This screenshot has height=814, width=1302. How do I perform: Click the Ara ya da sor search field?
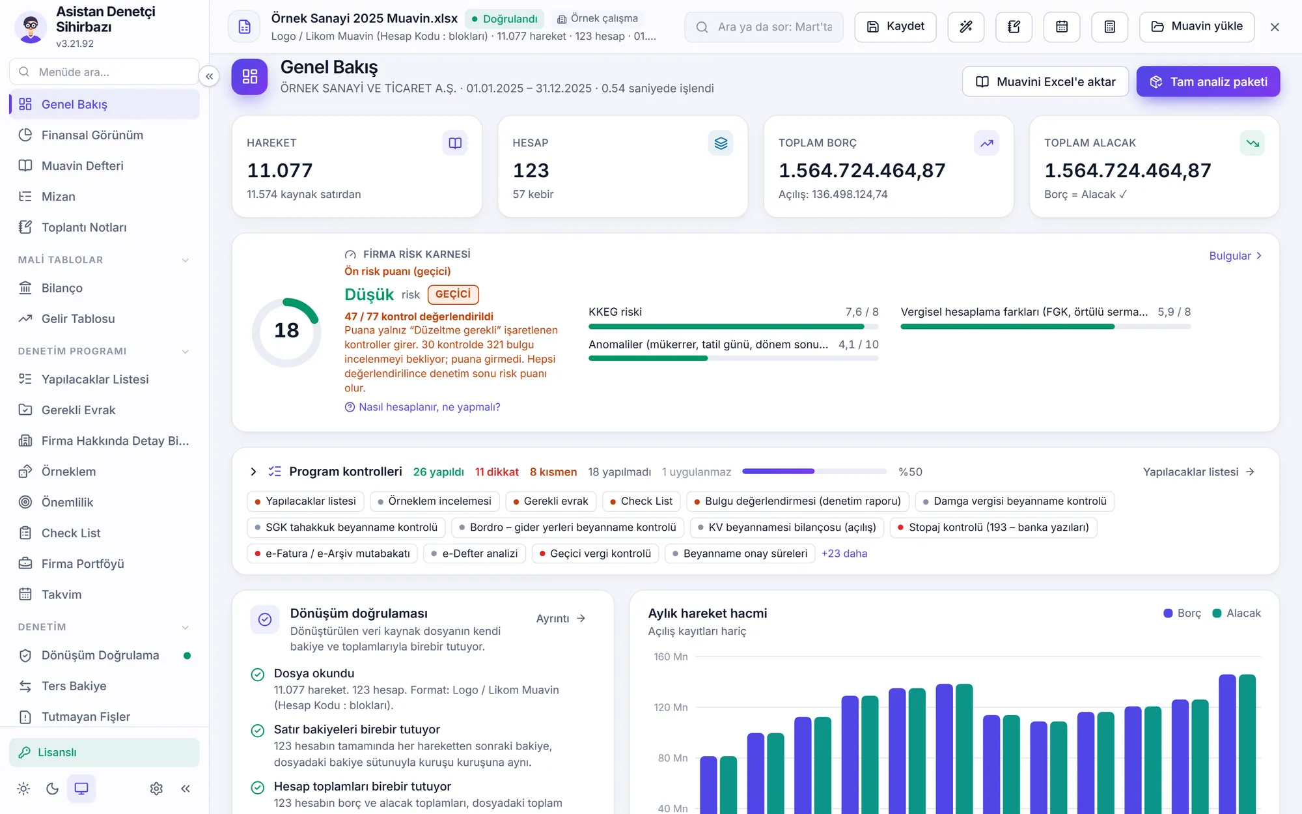coord(764,27)
